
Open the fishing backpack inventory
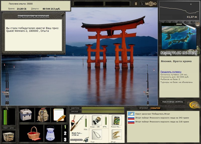(43, 115)
